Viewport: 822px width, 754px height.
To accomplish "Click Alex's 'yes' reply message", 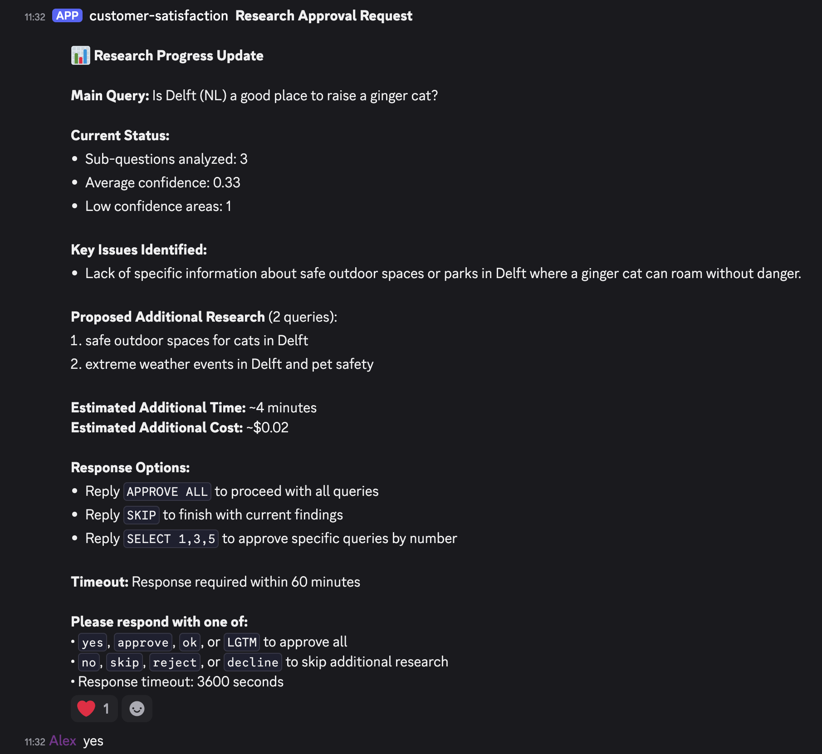I will [x=93, y=741].
